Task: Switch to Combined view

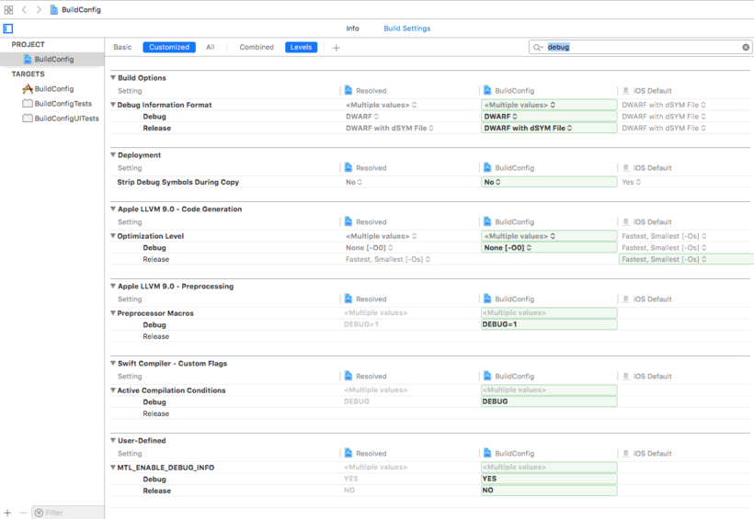Action: click(x=257, y=47)
